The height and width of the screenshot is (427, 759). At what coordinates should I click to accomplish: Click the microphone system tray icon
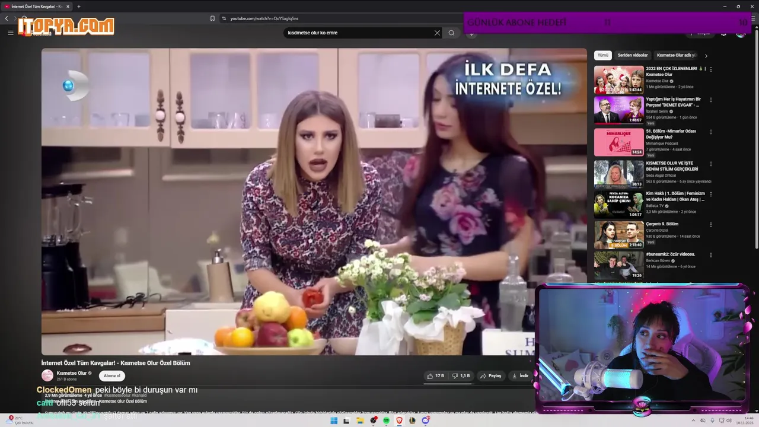(x=712, y=420)
